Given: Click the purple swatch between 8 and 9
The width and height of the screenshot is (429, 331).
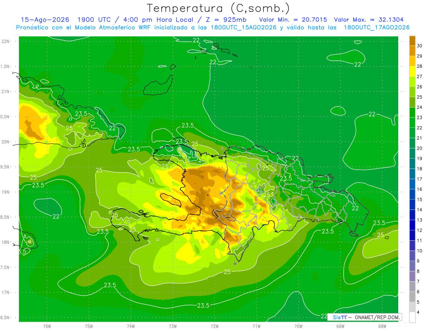Looking at the screenshot, I should [412, 266].
